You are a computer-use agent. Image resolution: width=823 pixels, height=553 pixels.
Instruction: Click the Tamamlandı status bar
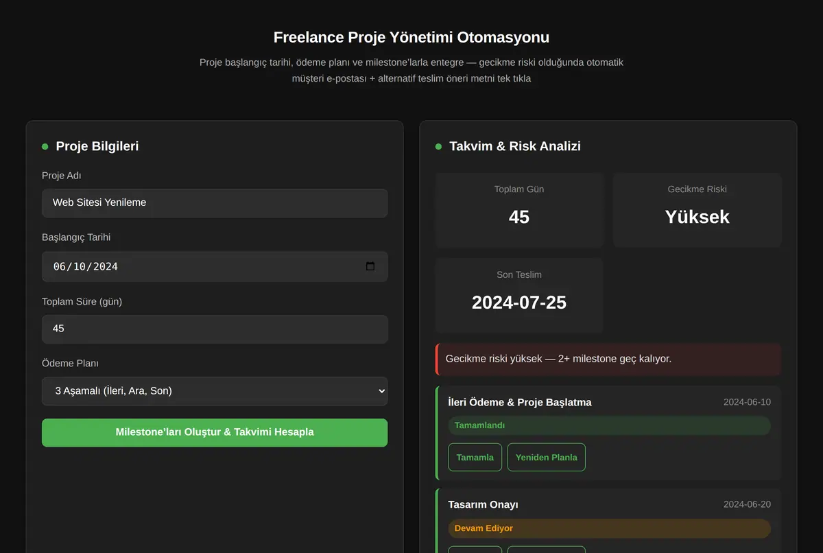pos(610,425)
